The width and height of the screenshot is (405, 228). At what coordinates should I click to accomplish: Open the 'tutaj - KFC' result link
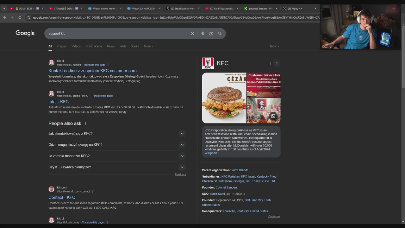click(x=59, y=102)
